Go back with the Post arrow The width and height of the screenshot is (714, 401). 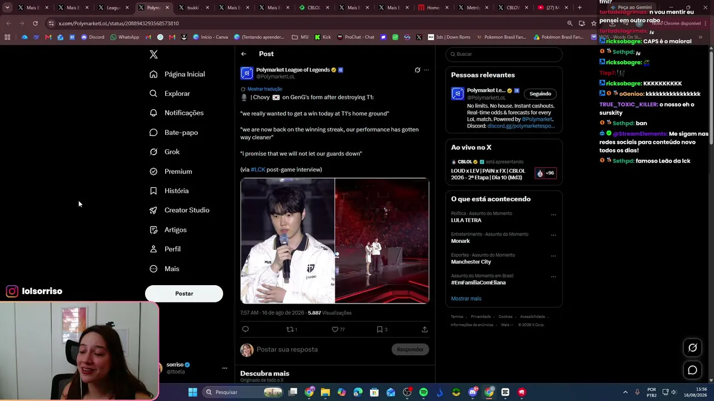pos(244,54)
